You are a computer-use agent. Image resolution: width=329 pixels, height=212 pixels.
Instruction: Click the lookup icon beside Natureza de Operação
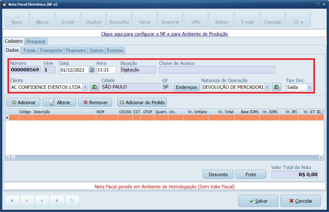tap(276, 87)
